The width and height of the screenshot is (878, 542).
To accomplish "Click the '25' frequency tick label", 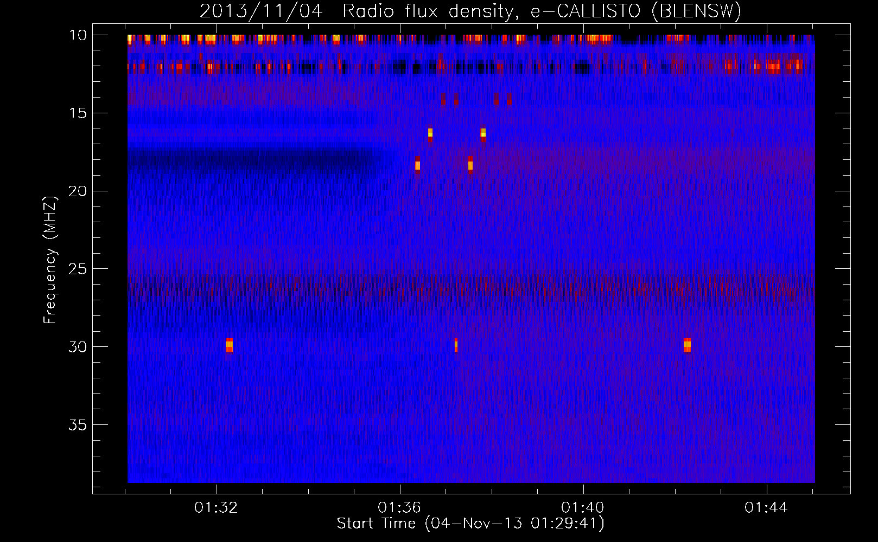I will coord(78,269).
